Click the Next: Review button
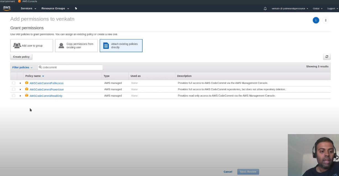339x176 pixels. click(x=248, y=172)
